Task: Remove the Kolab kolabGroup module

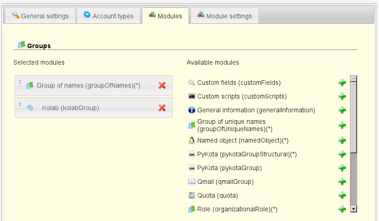Action: (x=162, y=108)
